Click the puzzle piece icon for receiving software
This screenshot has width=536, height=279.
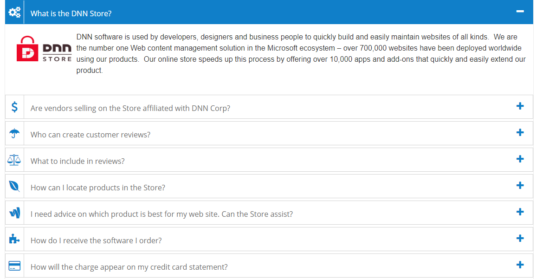pos(14,239)
